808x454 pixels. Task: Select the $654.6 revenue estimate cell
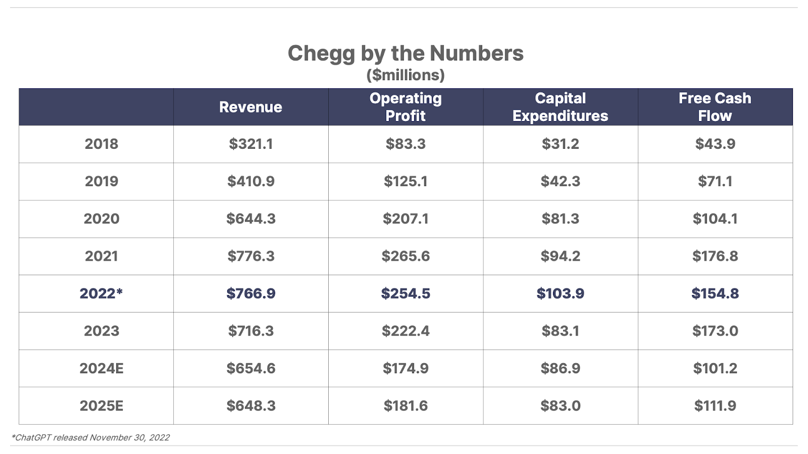[251, 368]
